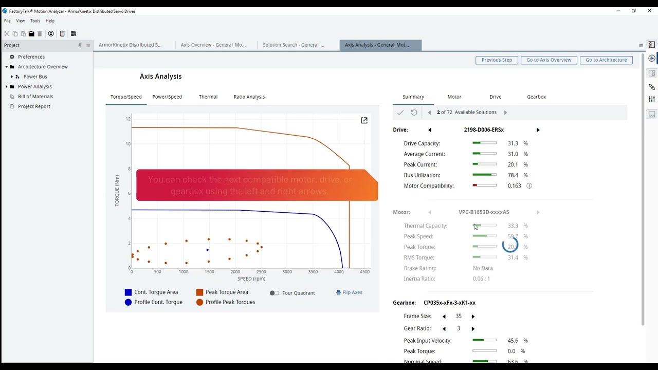
Task: Switch to the Ratio Analysis tab
Action: coord(249,97)
